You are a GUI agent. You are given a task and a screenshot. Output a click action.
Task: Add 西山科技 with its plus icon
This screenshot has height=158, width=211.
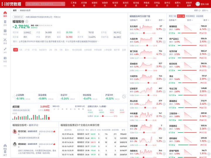tap(164, 104)
